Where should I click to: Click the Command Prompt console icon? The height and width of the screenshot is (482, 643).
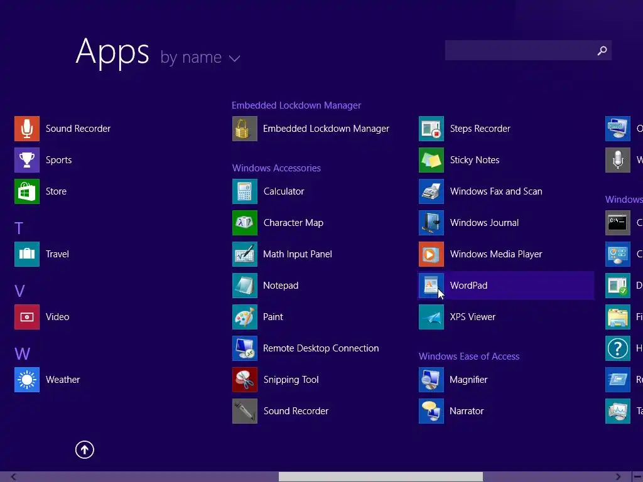(618, 223)
